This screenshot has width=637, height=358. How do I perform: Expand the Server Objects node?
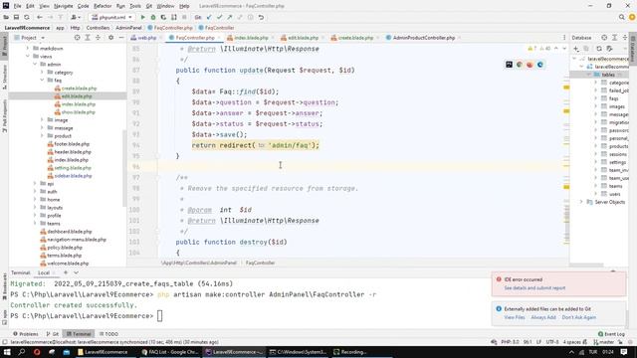click(581, 202)
